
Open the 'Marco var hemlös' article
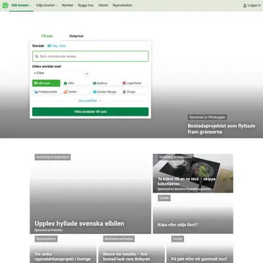tap(127, 256)
